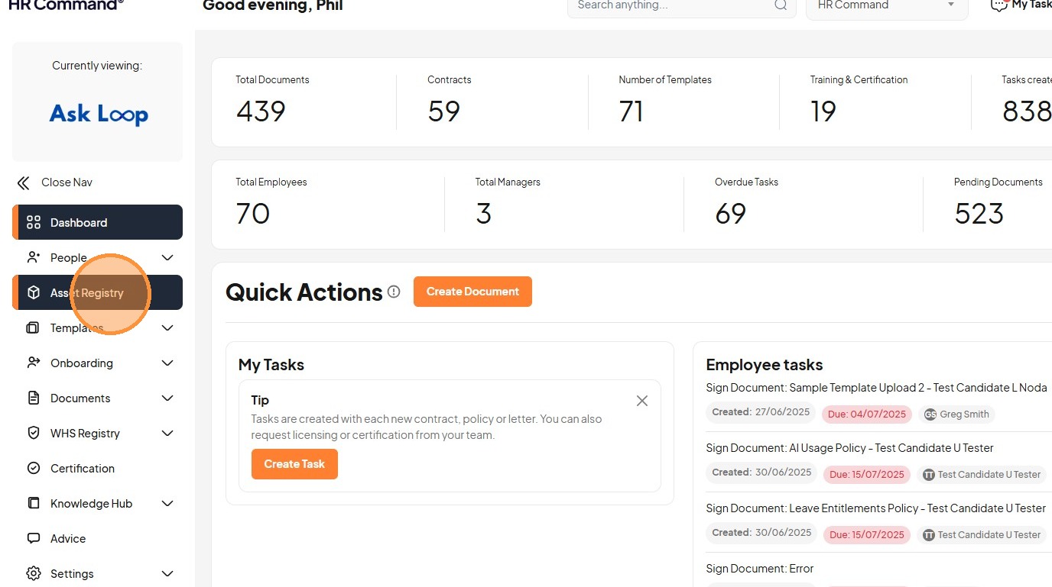The width and height of the screenshot is (1052, 587).
Task: Expand the People submenu chevron
Action: click(x=167, y=258)
